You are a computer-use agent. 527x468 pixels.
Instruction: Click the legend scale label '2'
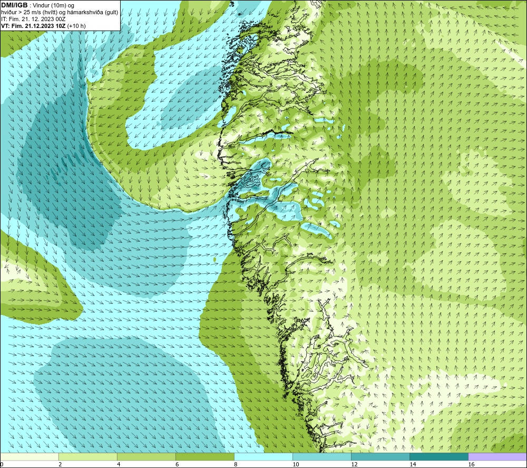(60, 465)
